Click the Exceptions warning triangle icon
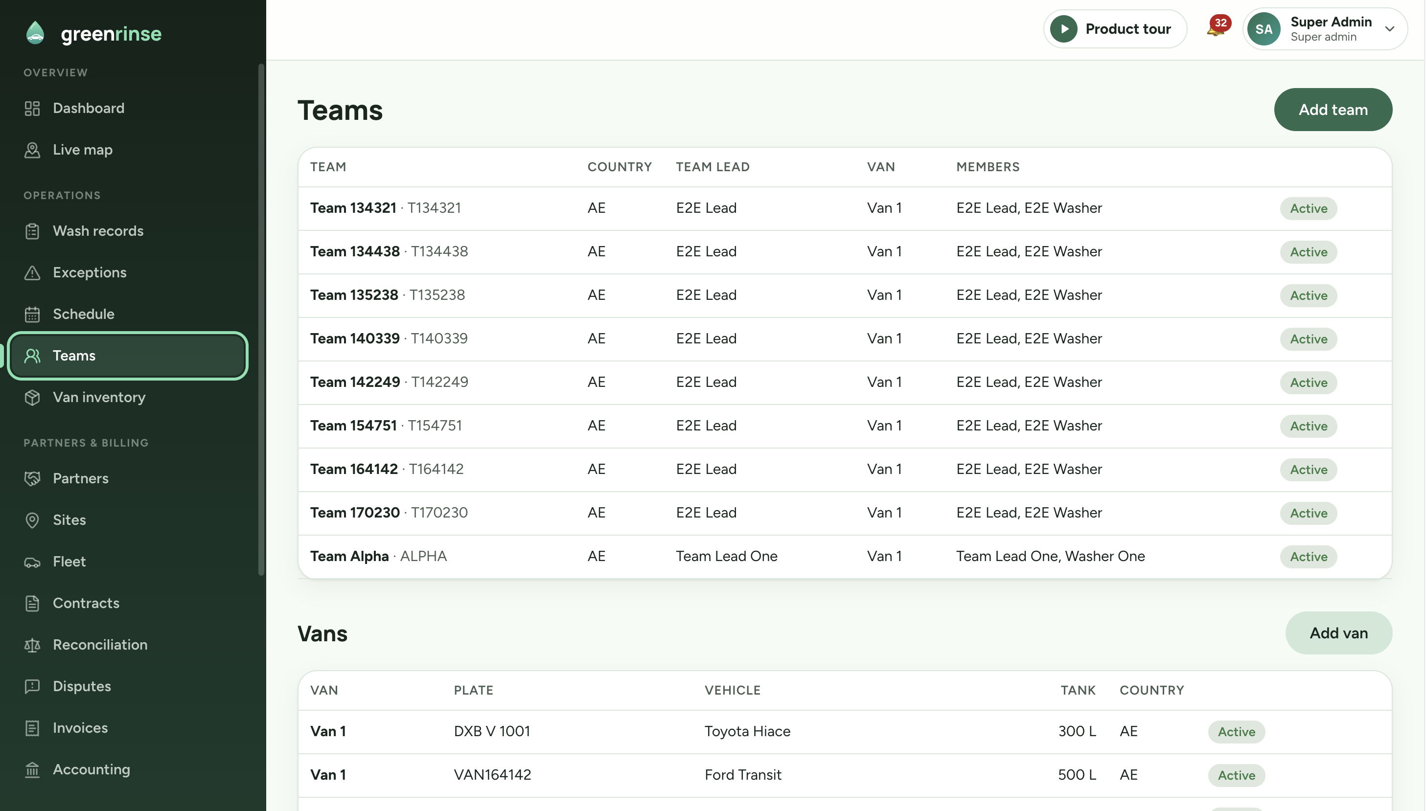The height and width of the screenshot is (811, 1426). coord(32,272)
